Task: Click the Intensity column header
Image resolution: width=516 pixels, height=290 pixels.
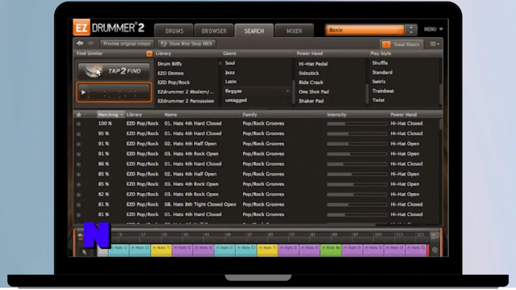Action: click(x=337, y=115)
